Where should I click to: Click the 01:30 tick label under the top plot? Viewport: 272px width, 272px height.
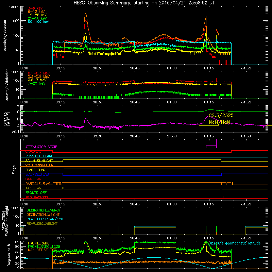[246, 68]
